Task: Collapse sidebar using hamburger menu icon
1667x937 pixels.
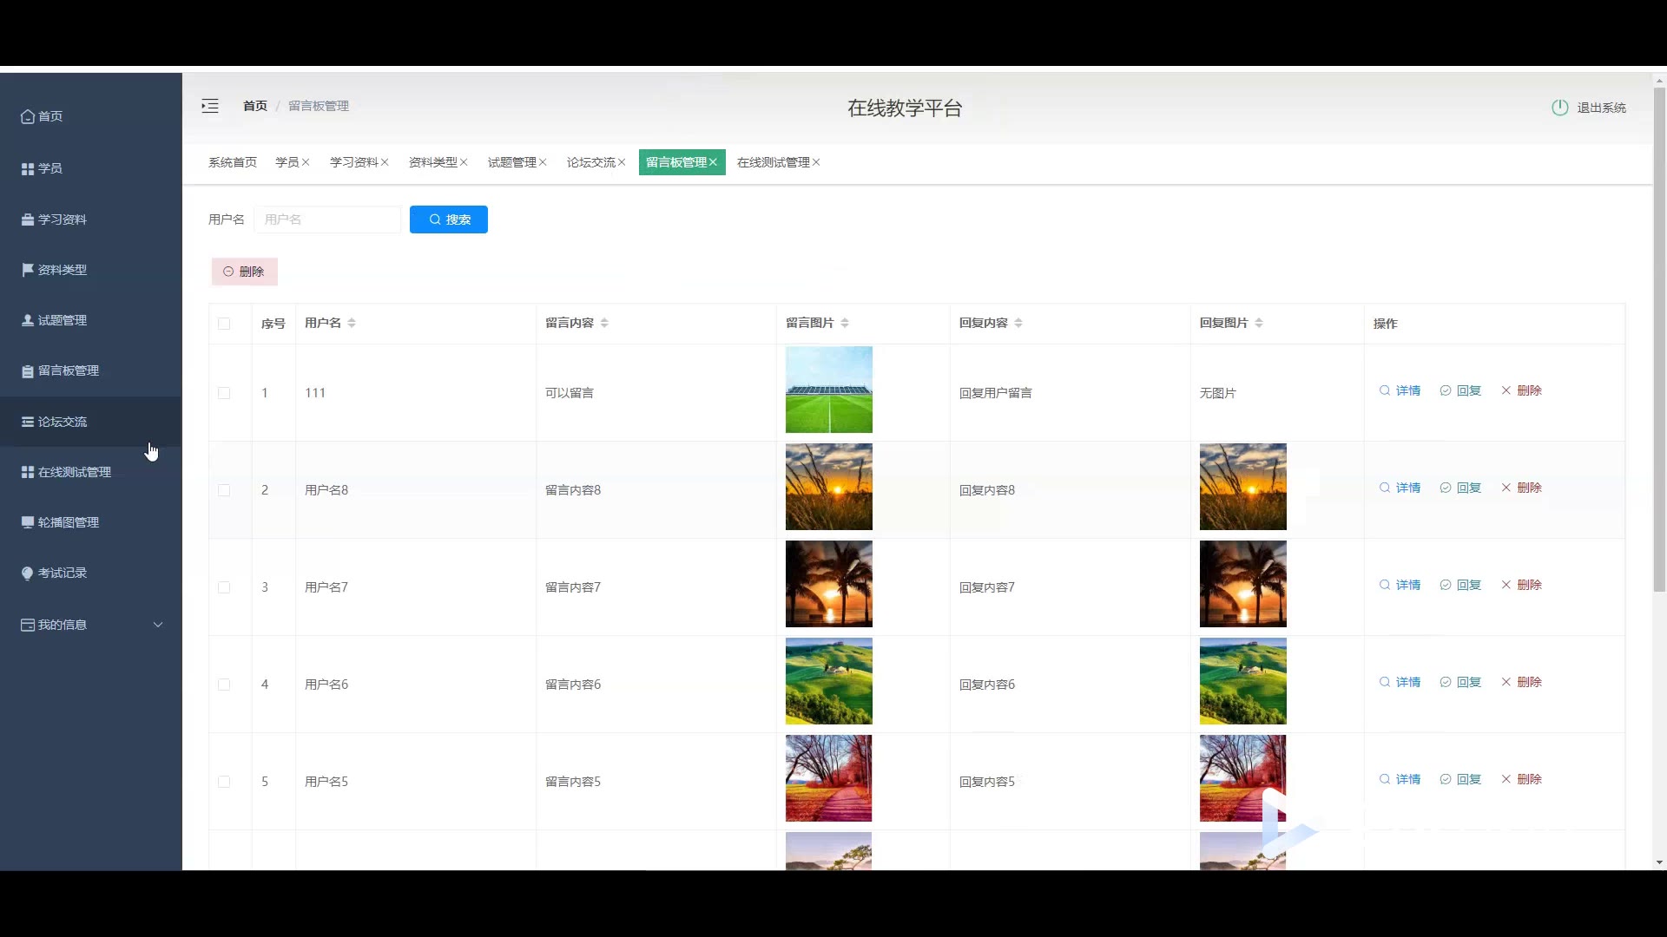Action: point(210,106)
